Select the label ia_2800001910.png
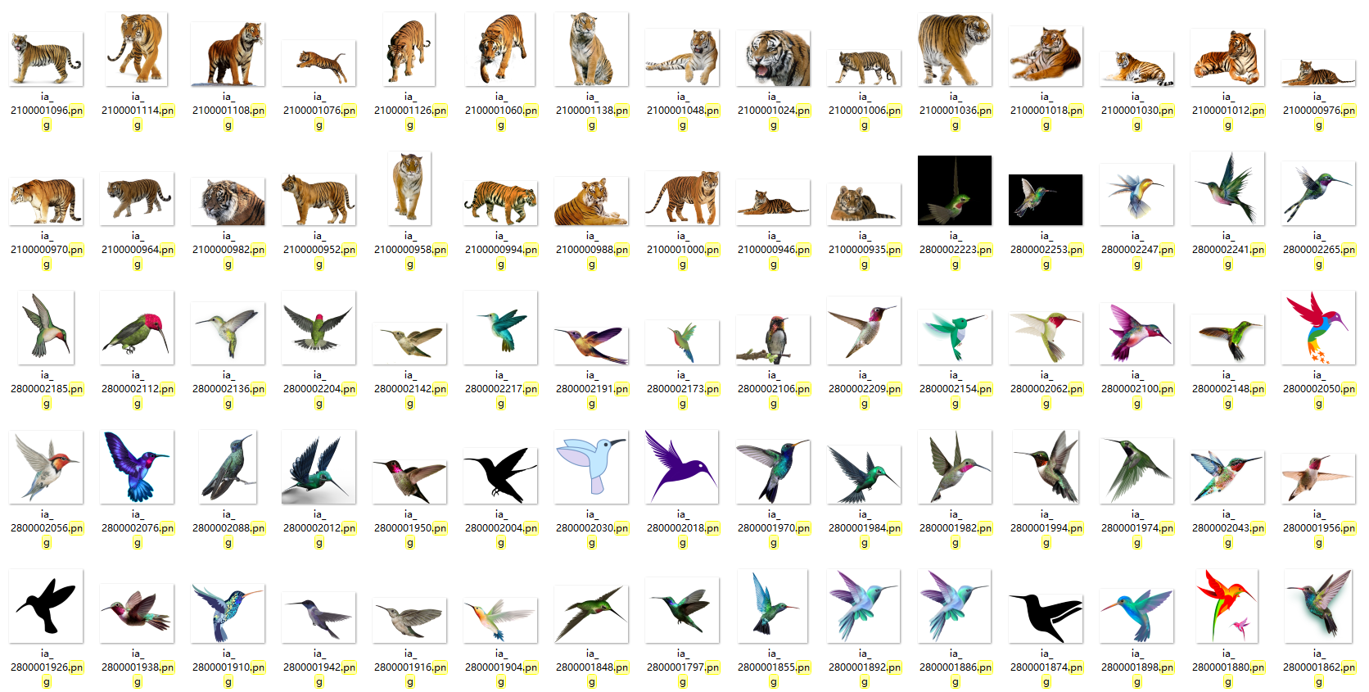This screenshot has width=1369, height=692. click(228, 667)
